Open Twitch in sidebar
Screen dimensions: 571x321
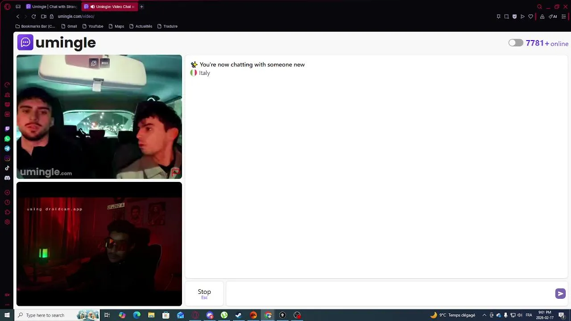[x=7, y=129]
